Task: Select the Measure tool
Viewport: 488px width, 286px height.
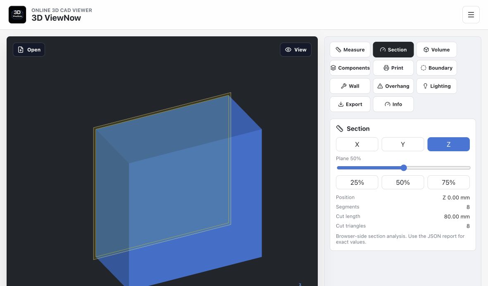Action: (350, 50)
